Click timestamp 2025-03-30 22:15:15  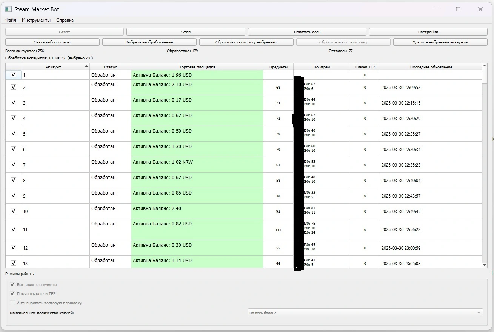coord(401,103)
